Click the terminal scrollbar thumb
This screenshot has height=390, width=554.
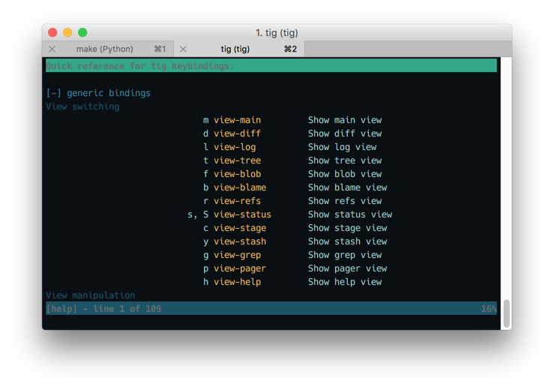pyautogui.click(x=506, y=313)
